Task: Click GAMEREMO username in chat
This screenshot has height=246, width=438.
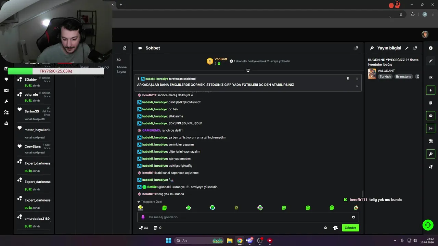Action: coord(151,131)
